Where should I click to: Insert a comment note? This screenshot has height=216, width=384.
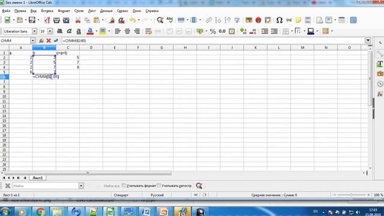click(298, 20)
